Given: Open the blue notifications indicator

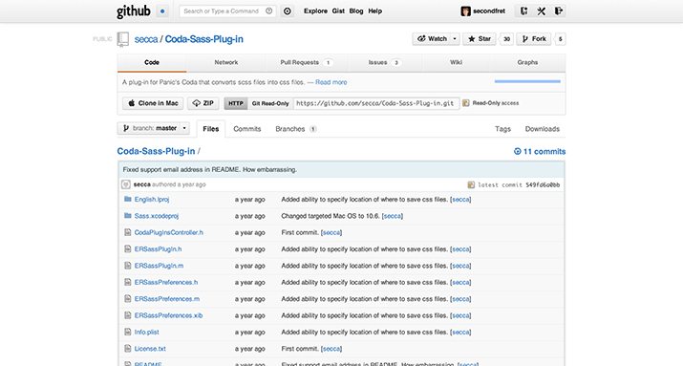Looking at the screenshot, I should 162,11.
